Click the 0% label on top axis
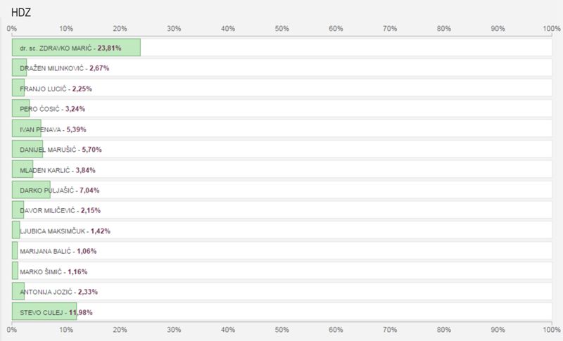 click(x=11, y=29)
